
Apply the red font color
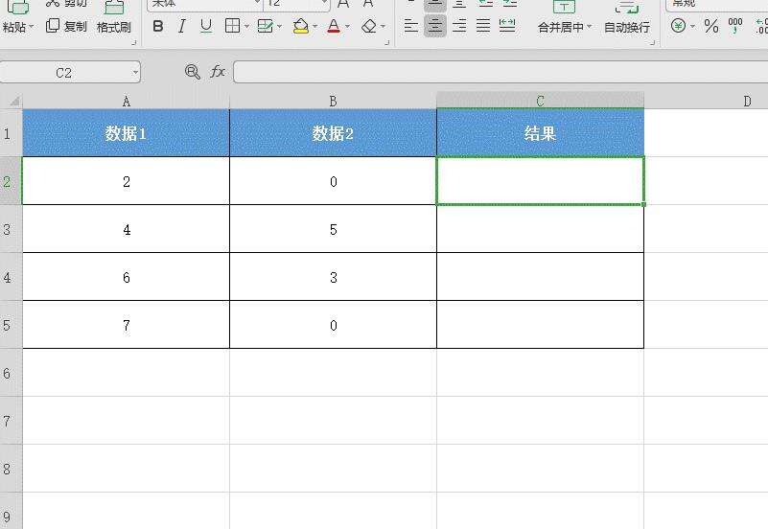[x=334, y=26]
